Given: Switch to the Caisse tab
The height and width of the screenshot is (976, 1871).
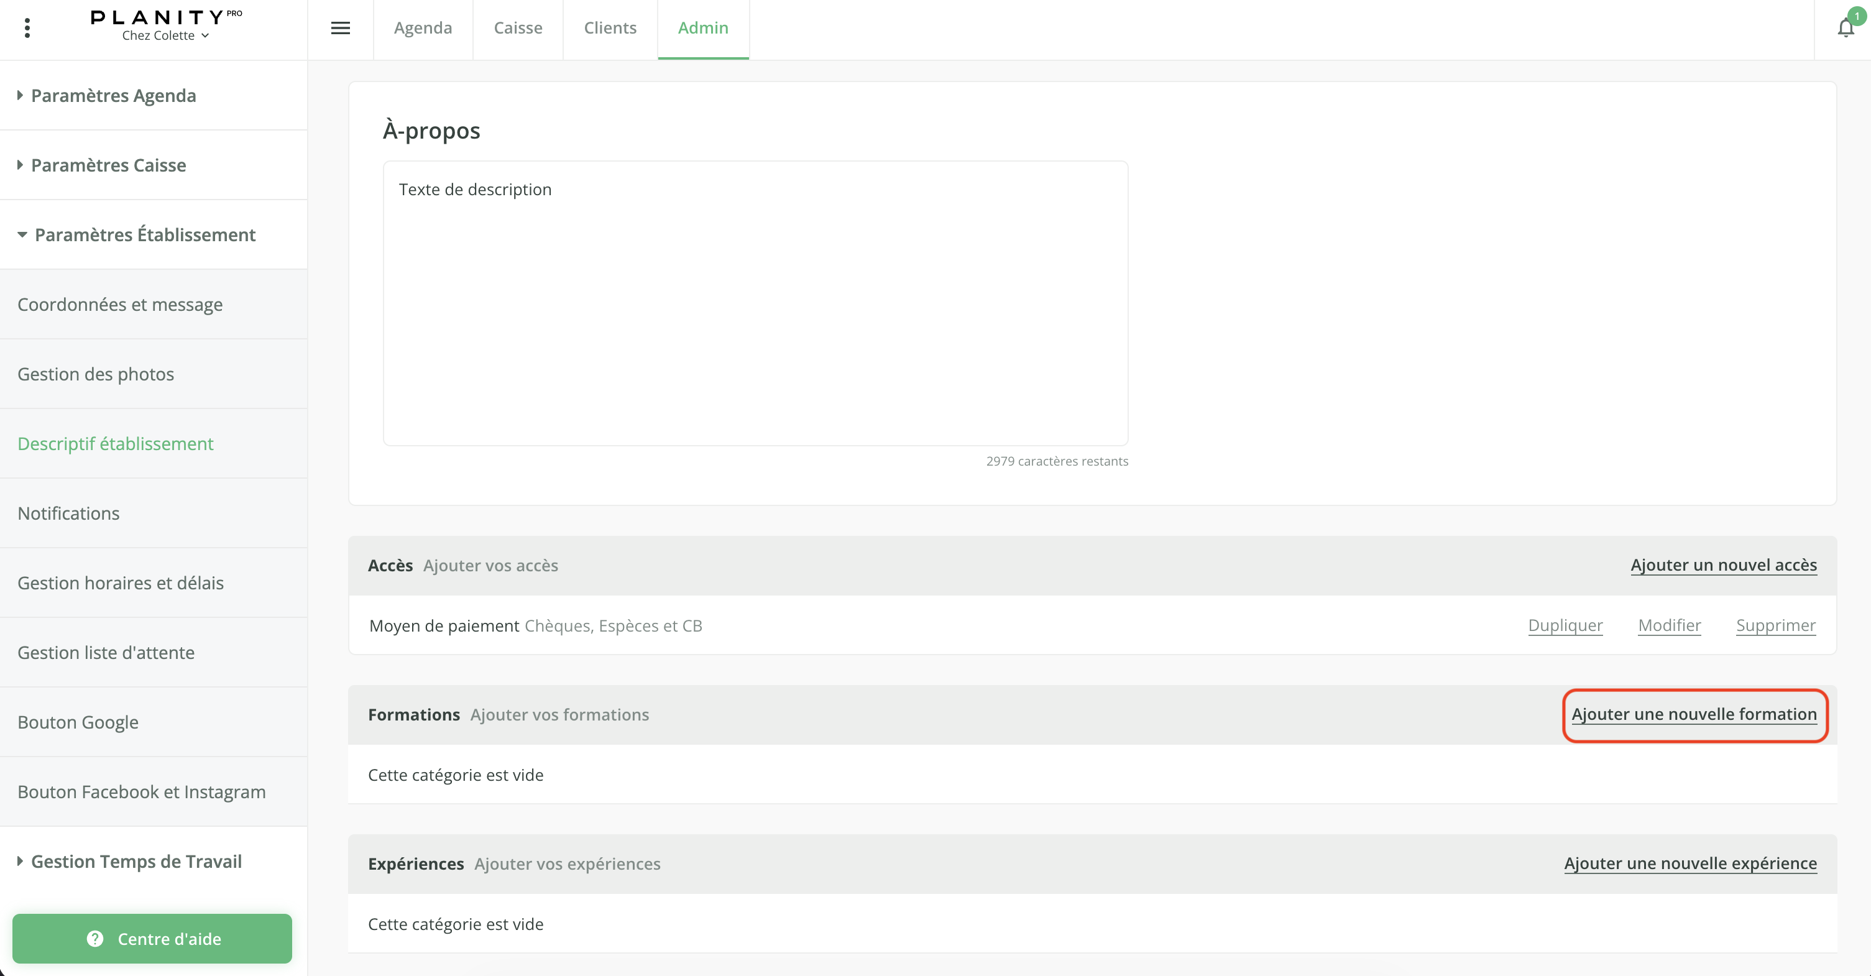Looking at the screenshot, I should [518, 29].
